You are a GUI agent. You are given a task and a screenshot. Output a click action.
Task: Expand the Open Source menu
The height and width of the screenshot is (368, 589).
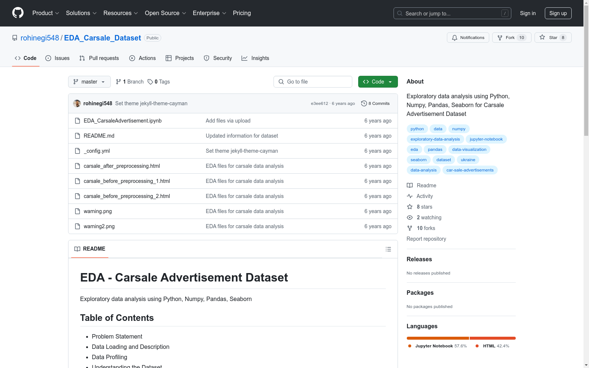[166, 13]
